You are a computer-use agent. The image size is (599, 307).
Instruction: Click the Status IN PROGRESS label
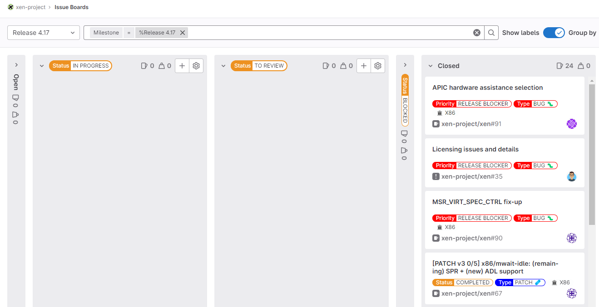(x=80, y=66)
